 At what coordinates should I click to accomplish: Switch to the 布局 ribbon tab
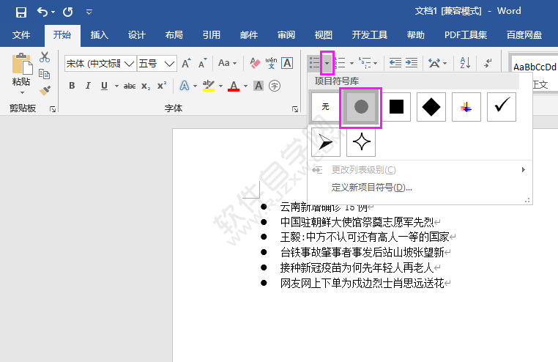[174, 35]
